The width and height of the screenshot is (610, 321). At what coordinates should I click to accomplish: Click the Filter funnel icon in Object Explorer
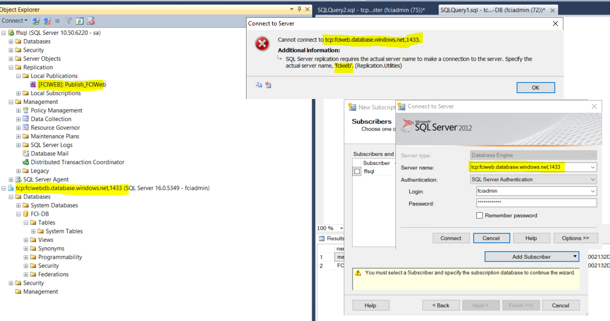coord(69,21)
